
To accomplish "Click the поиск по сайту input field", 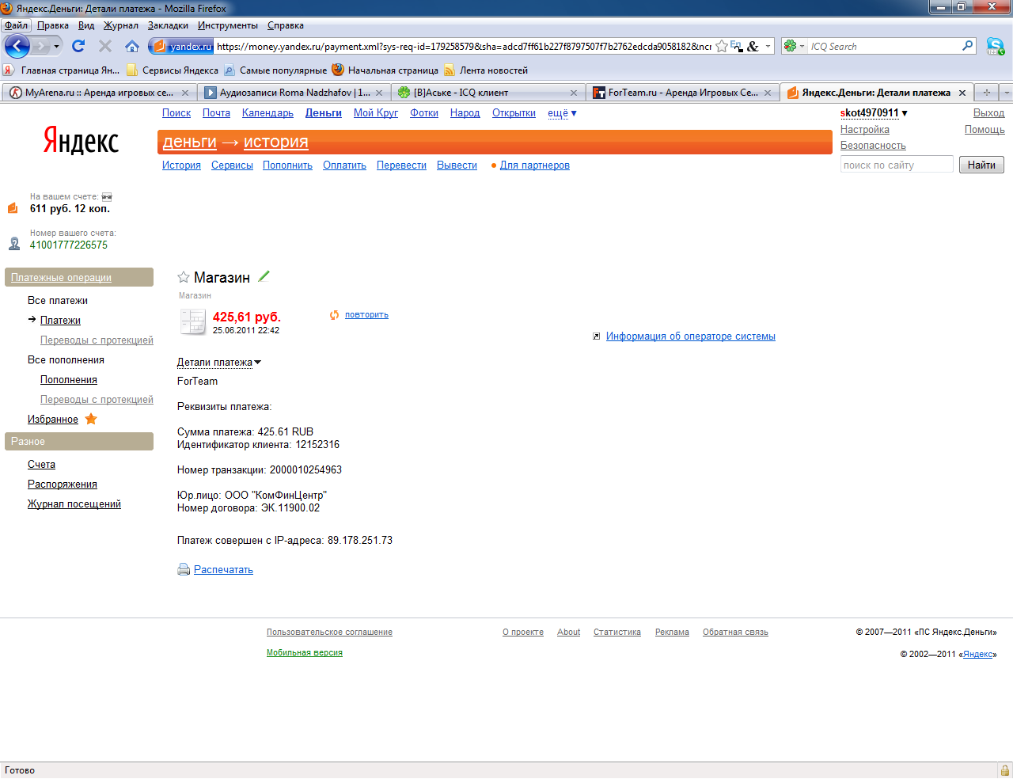I will [x=897, y=165].
